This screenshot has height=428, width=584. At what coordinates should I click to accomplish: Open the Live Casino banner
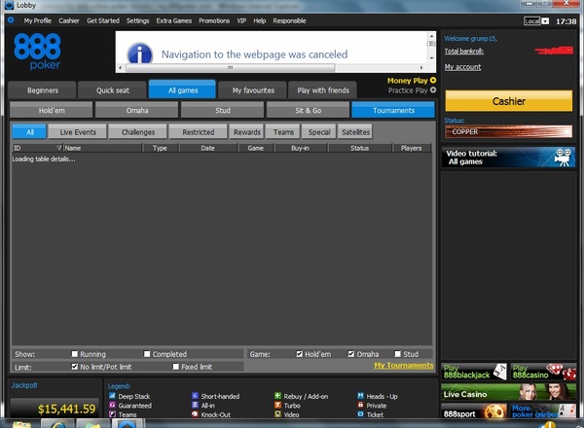509,392
